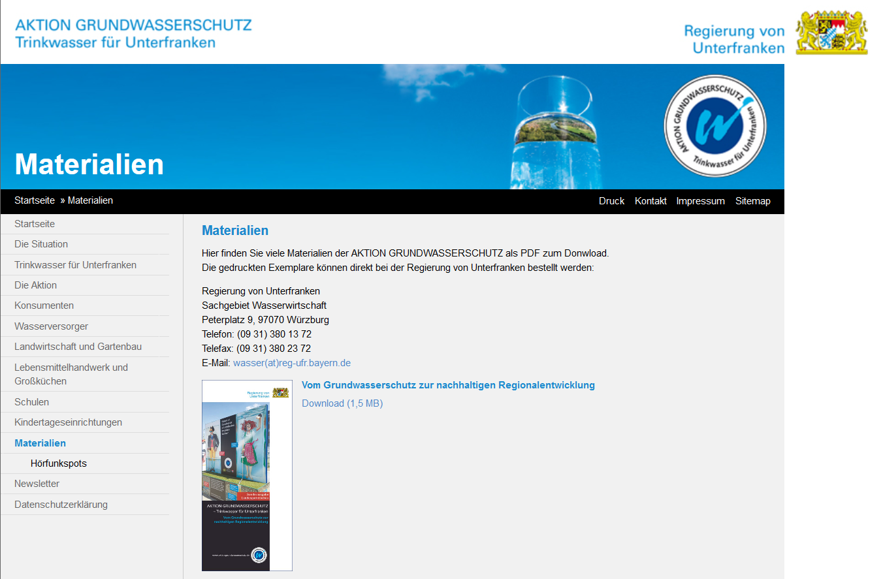Click the Regierung von Unterfranken logo text
Image resolution: width=883 pixels, height=579 pixels.
coord(734,40)
